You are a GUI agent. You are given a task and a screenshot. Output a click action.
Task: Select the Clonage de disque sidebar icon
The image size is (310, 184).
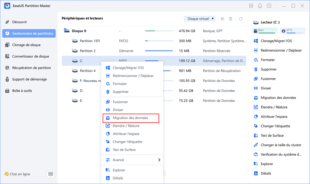[x=7, y=45]
